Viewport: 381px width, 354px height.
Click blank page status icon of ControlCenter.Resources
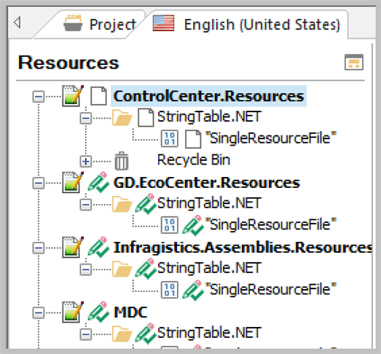(98, 96)
